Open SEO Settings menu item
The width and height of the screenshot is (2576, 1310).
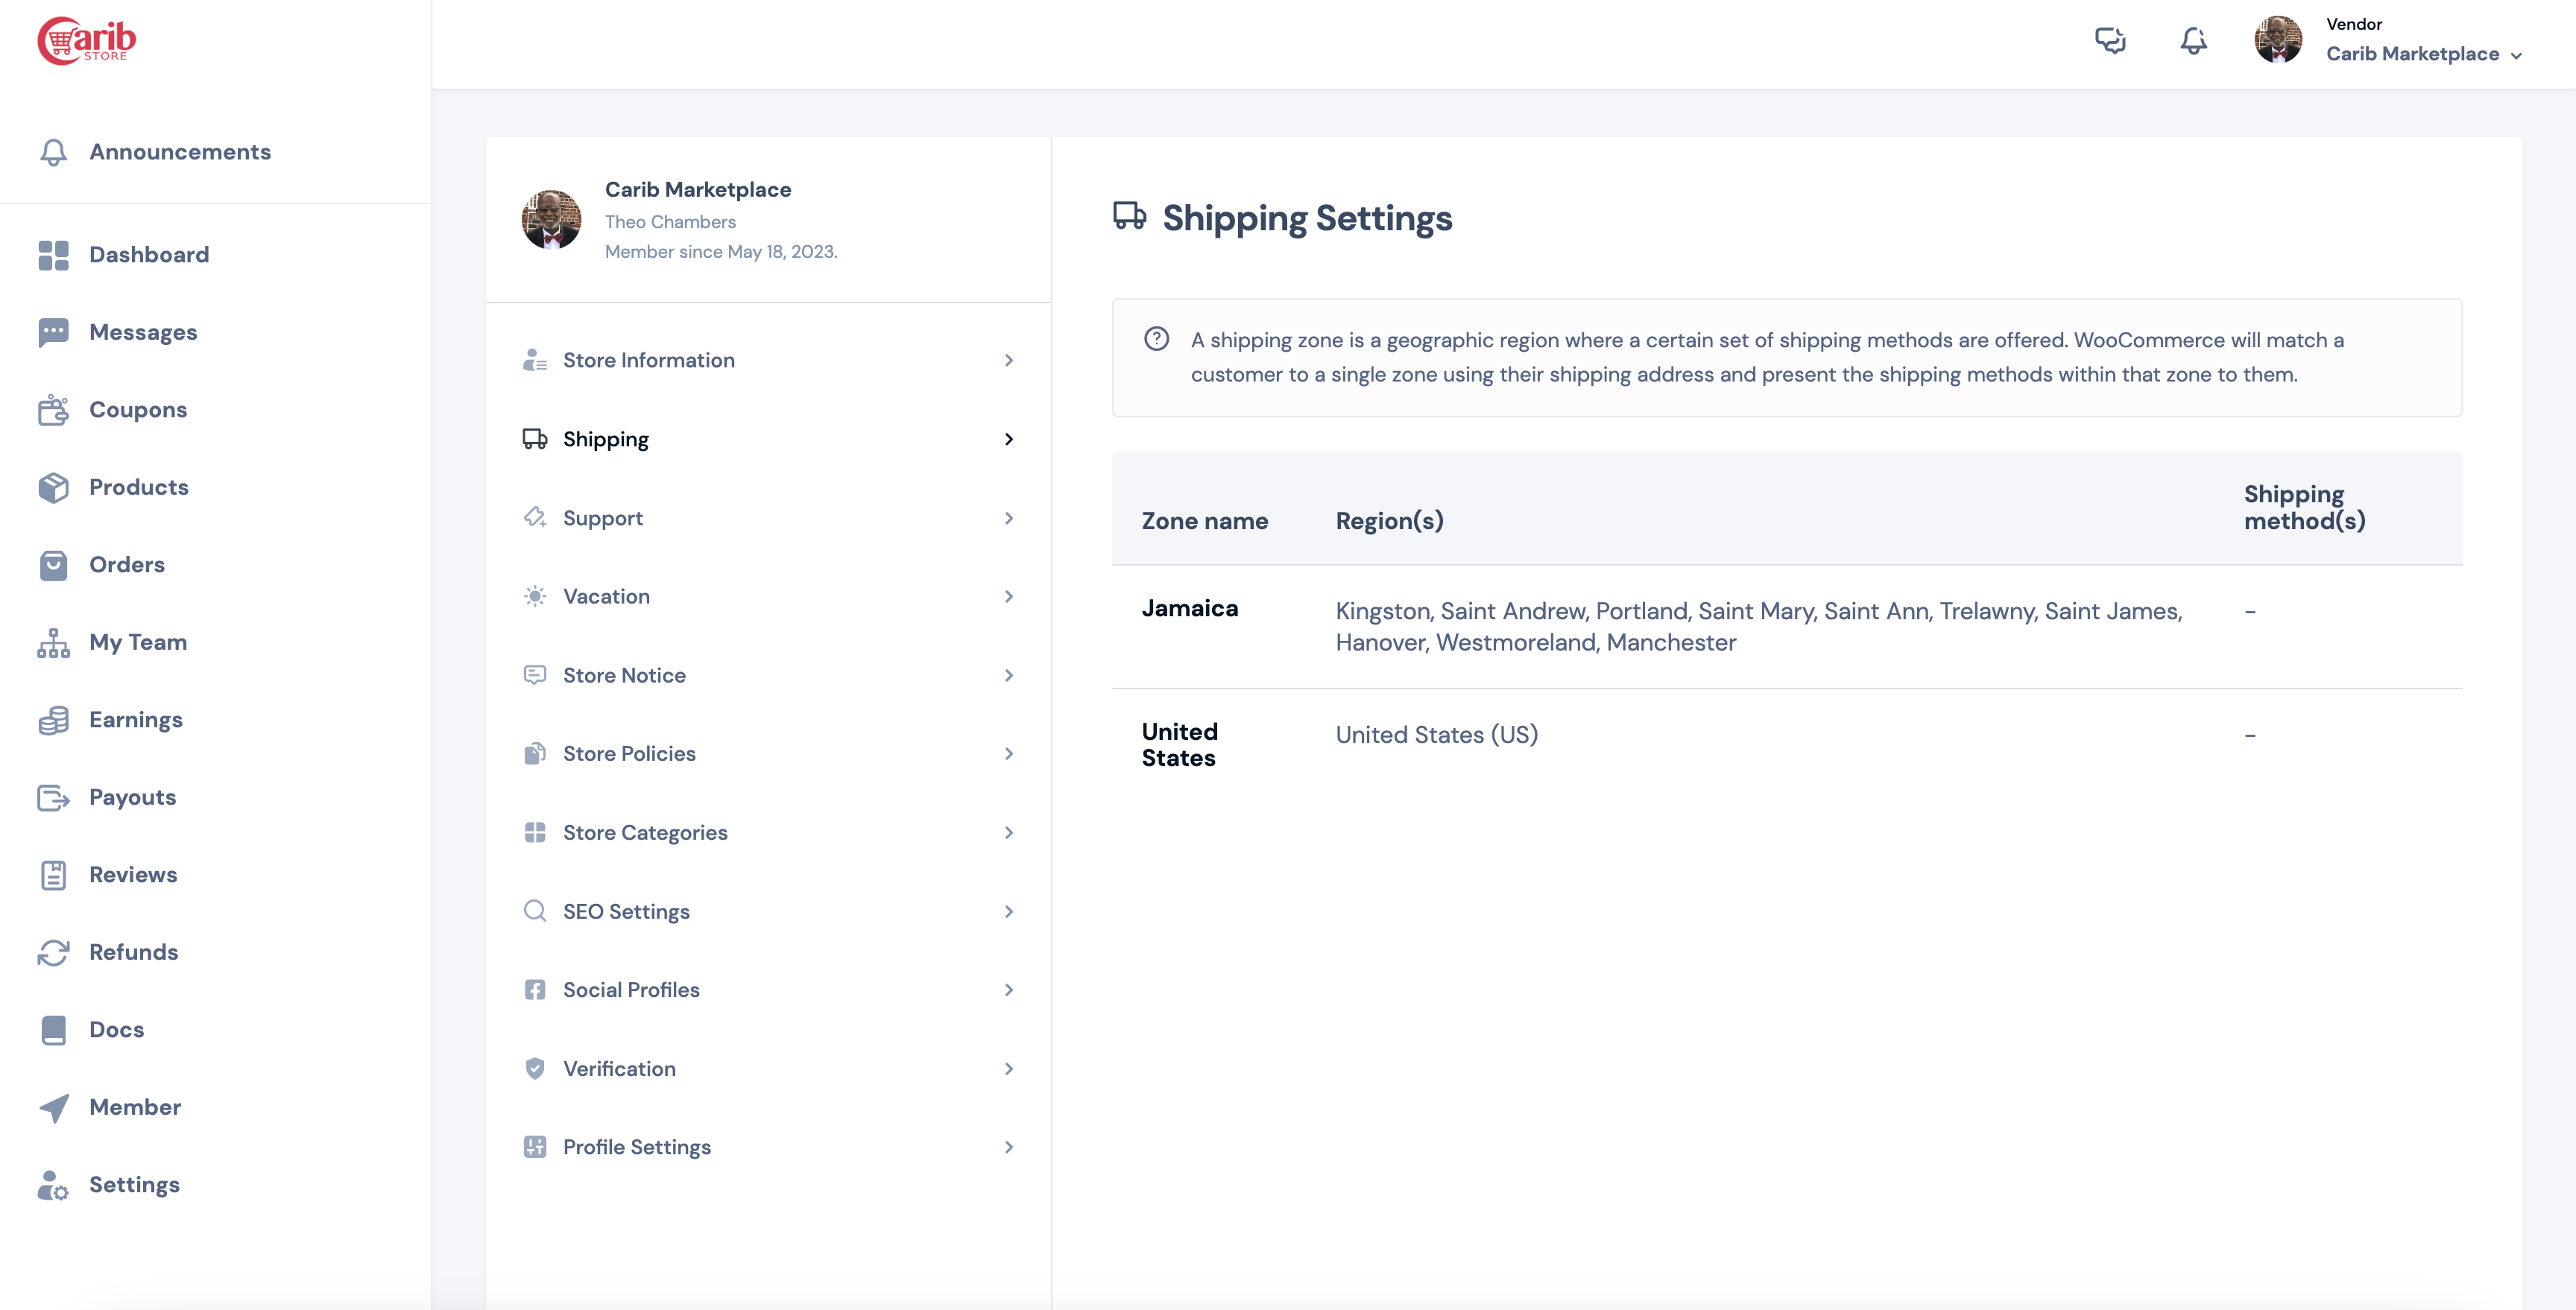768,911
